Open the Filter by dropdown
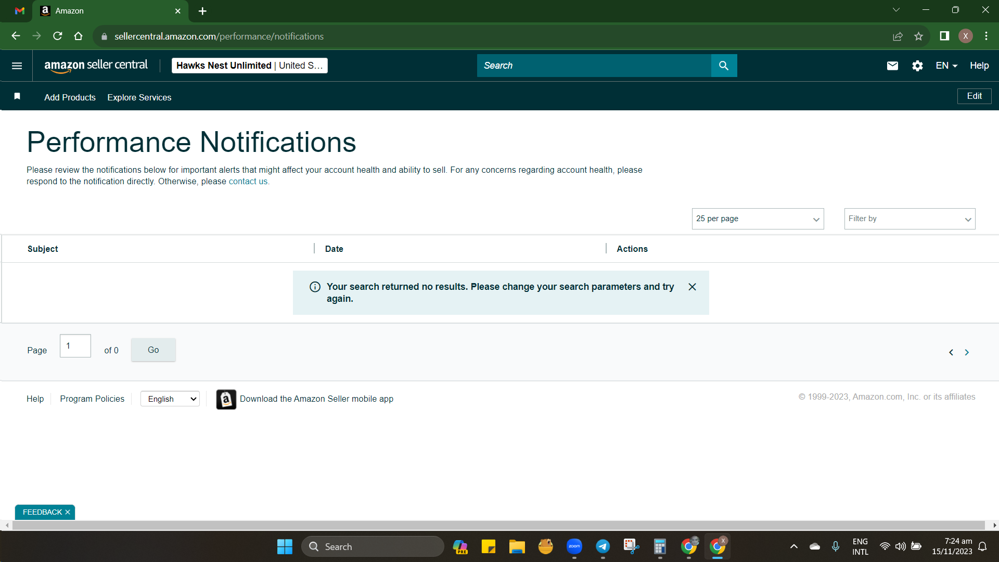 [x=910, y=219]
